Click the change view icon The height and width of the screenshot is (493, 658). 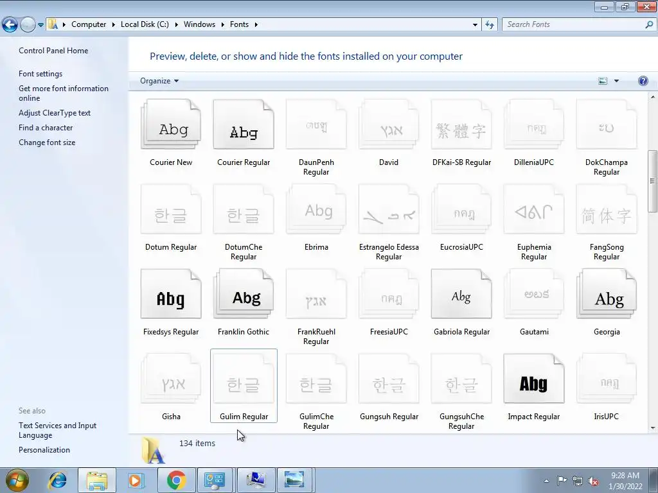pyautogui.click(x=603, y=81)
